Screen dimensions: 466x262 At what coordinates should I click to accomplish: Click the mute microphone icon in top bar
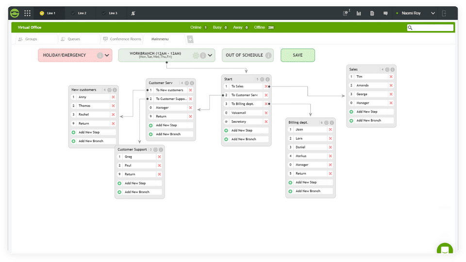(x=133, y=13)
